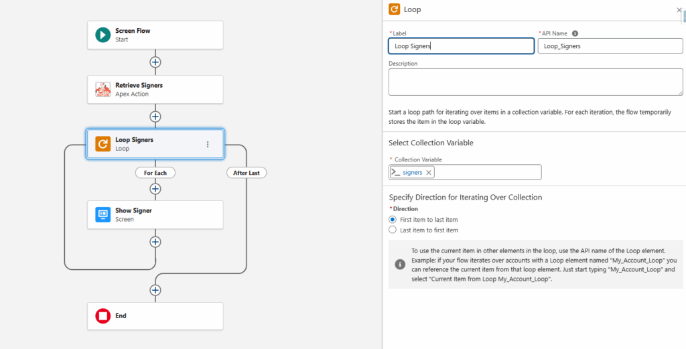686x349 pixels.
Task: Click the API Name info icon
Action: 575,33
